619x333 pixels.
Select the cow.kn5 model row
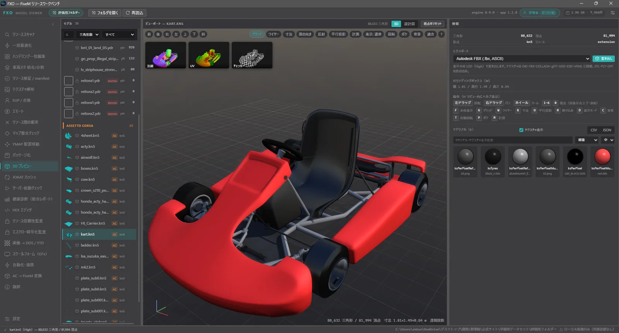coord(99,180)
